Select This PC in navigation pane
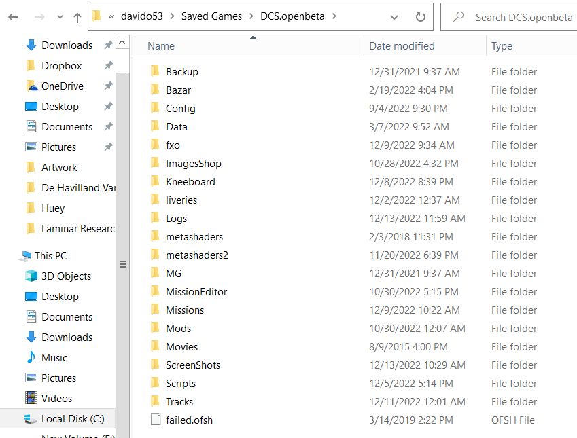 click(50, 255)
